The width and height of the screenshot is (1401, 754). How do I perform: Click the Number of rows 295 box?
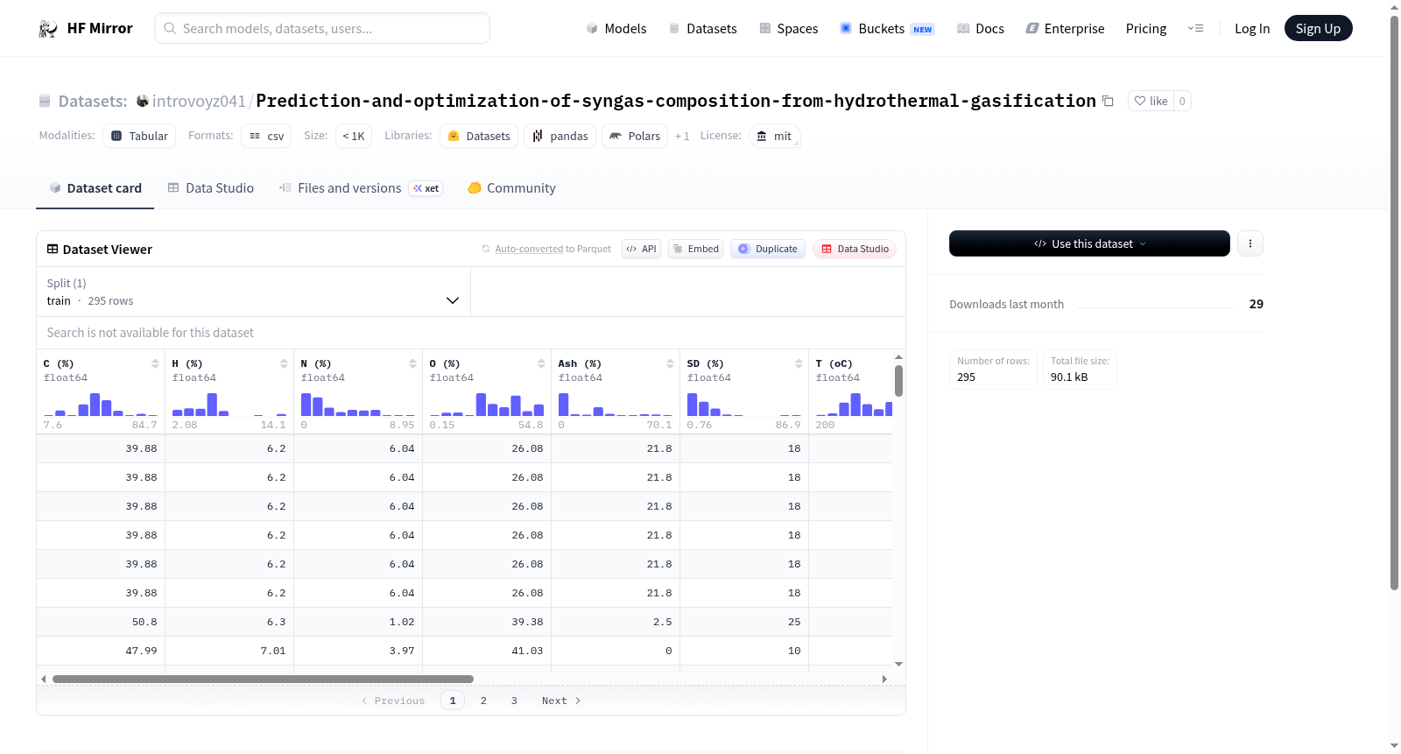pyautogui.click(x=993, y=369)
